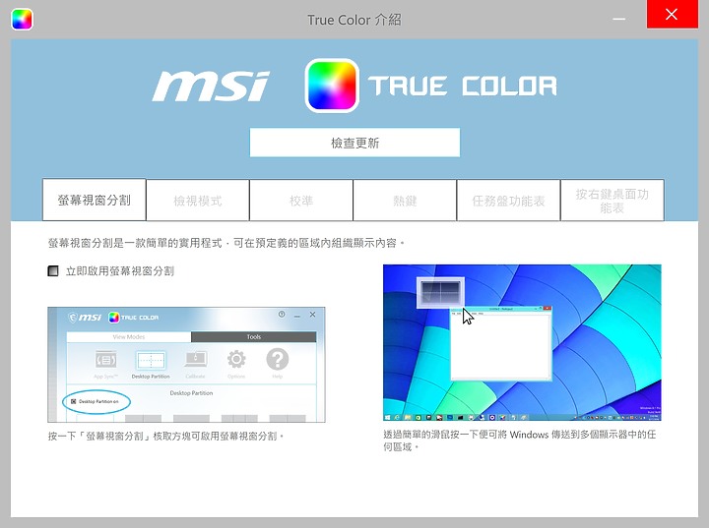Click the Desktop Partition tutorial screenshot thumbnail

click(x=186, y=365)
